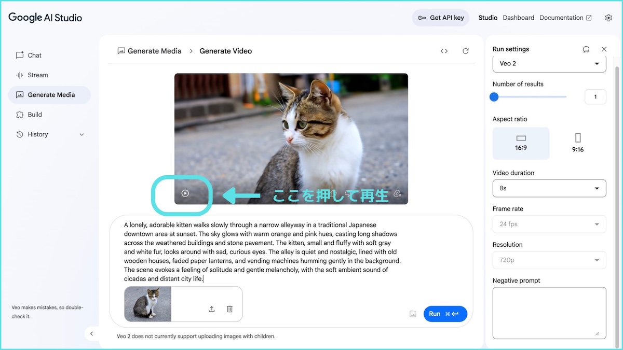Click the "Veo 2 does not currently support" notice

pyautogui.click(x=196, y=337)
